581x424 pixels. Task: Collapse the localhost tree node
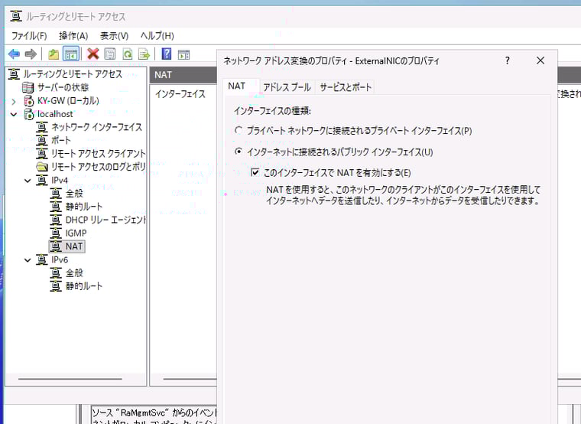tap(14, 114)
